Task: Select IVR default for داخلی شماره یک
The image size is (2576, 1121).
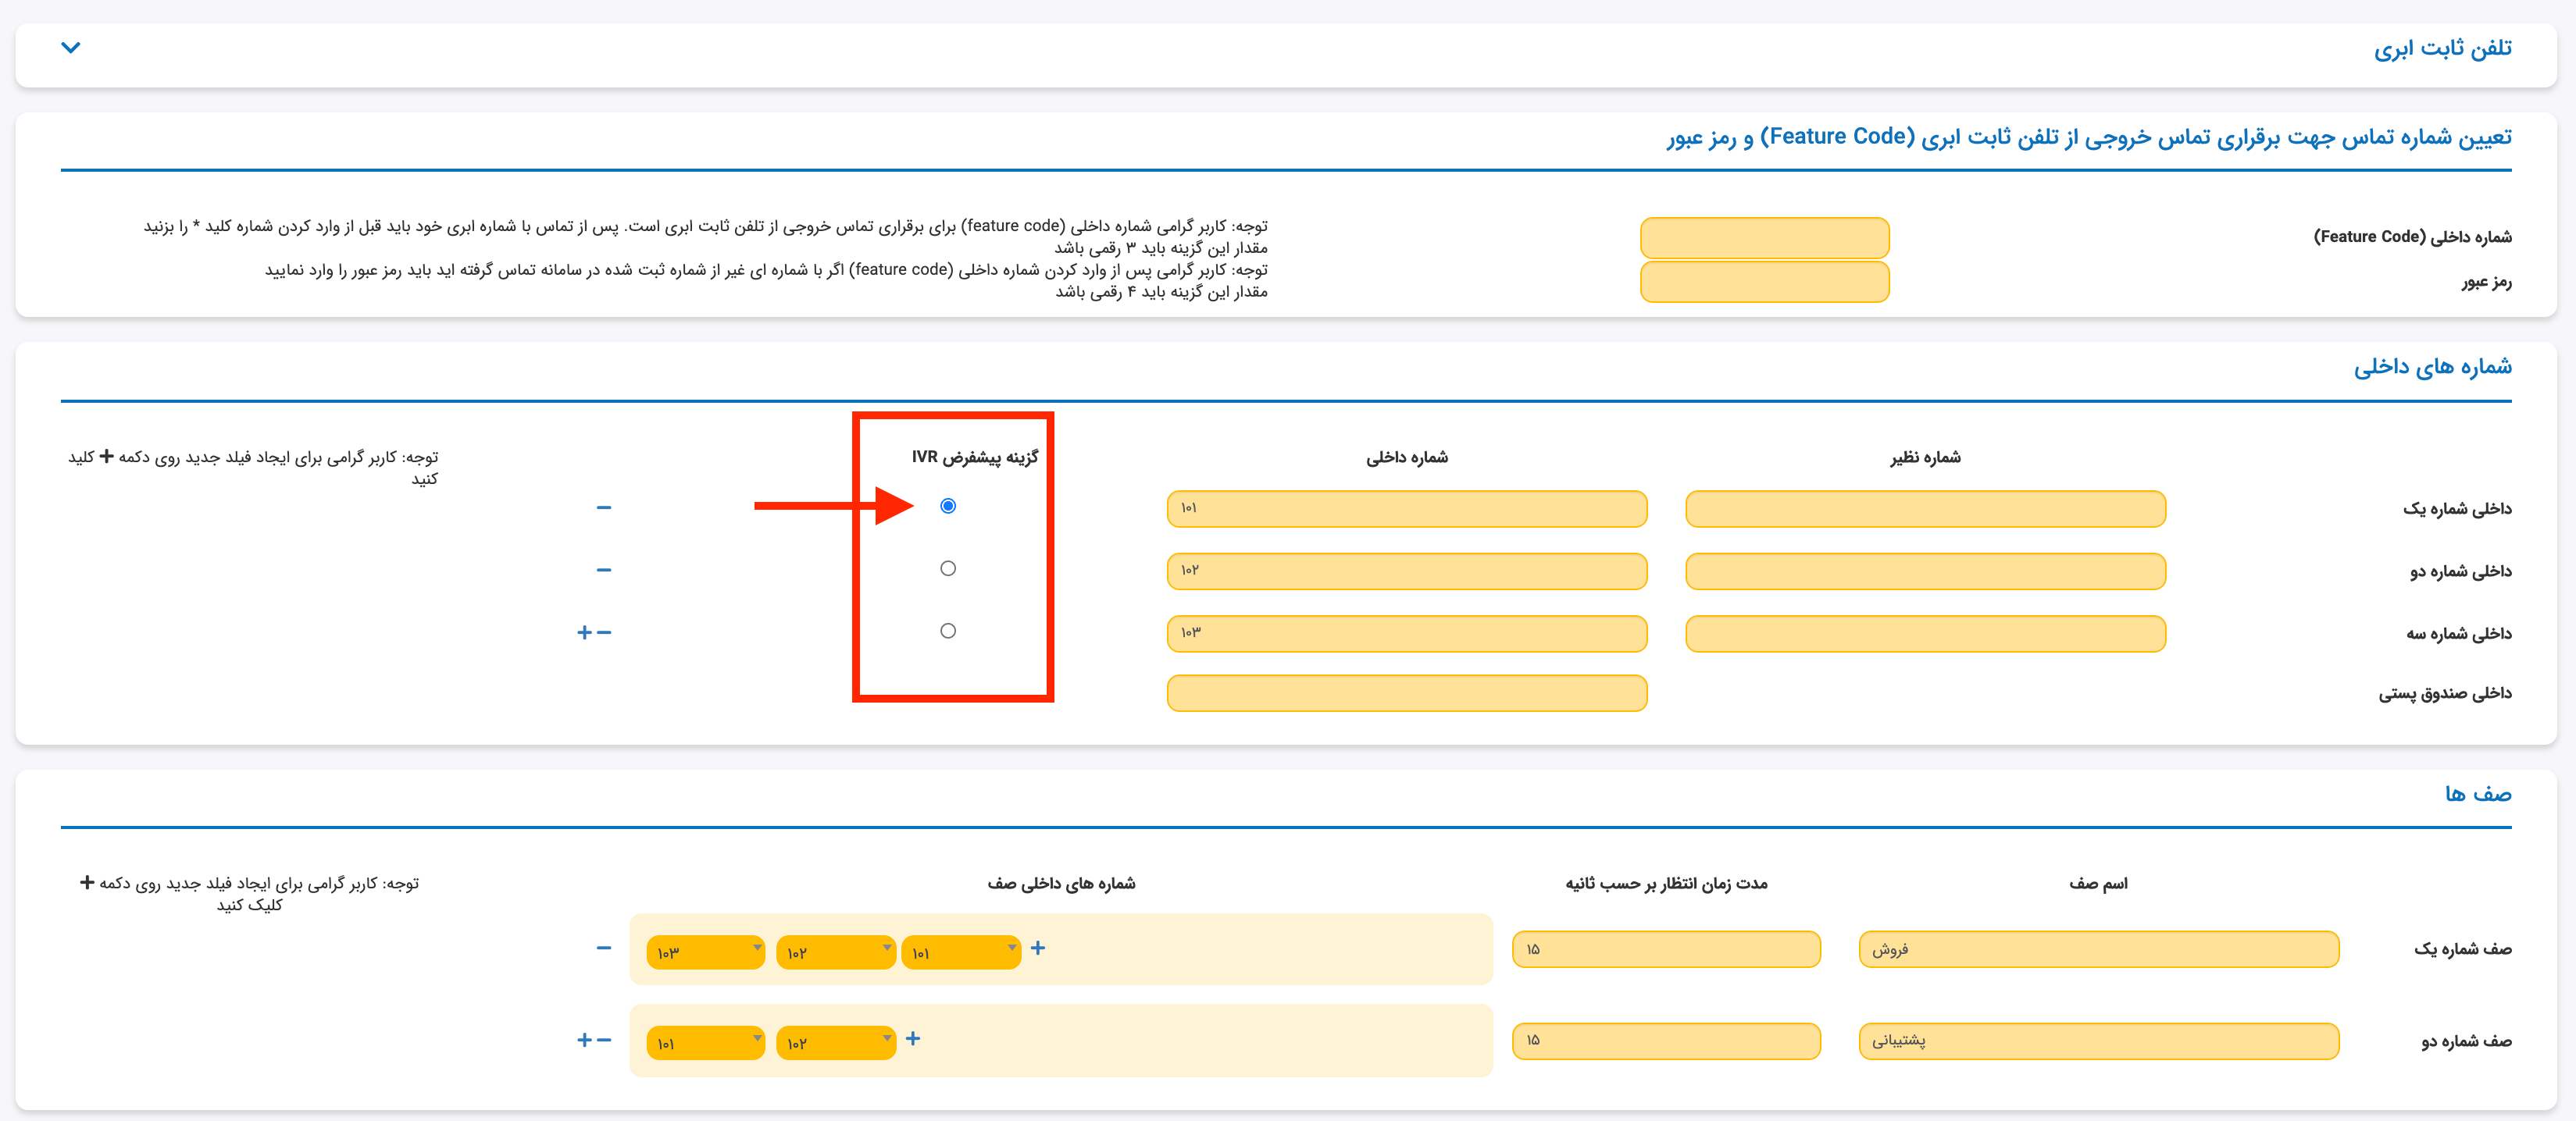Action: 948,506
